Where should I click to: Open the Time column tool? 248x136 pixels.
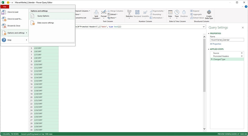[177, 14]
